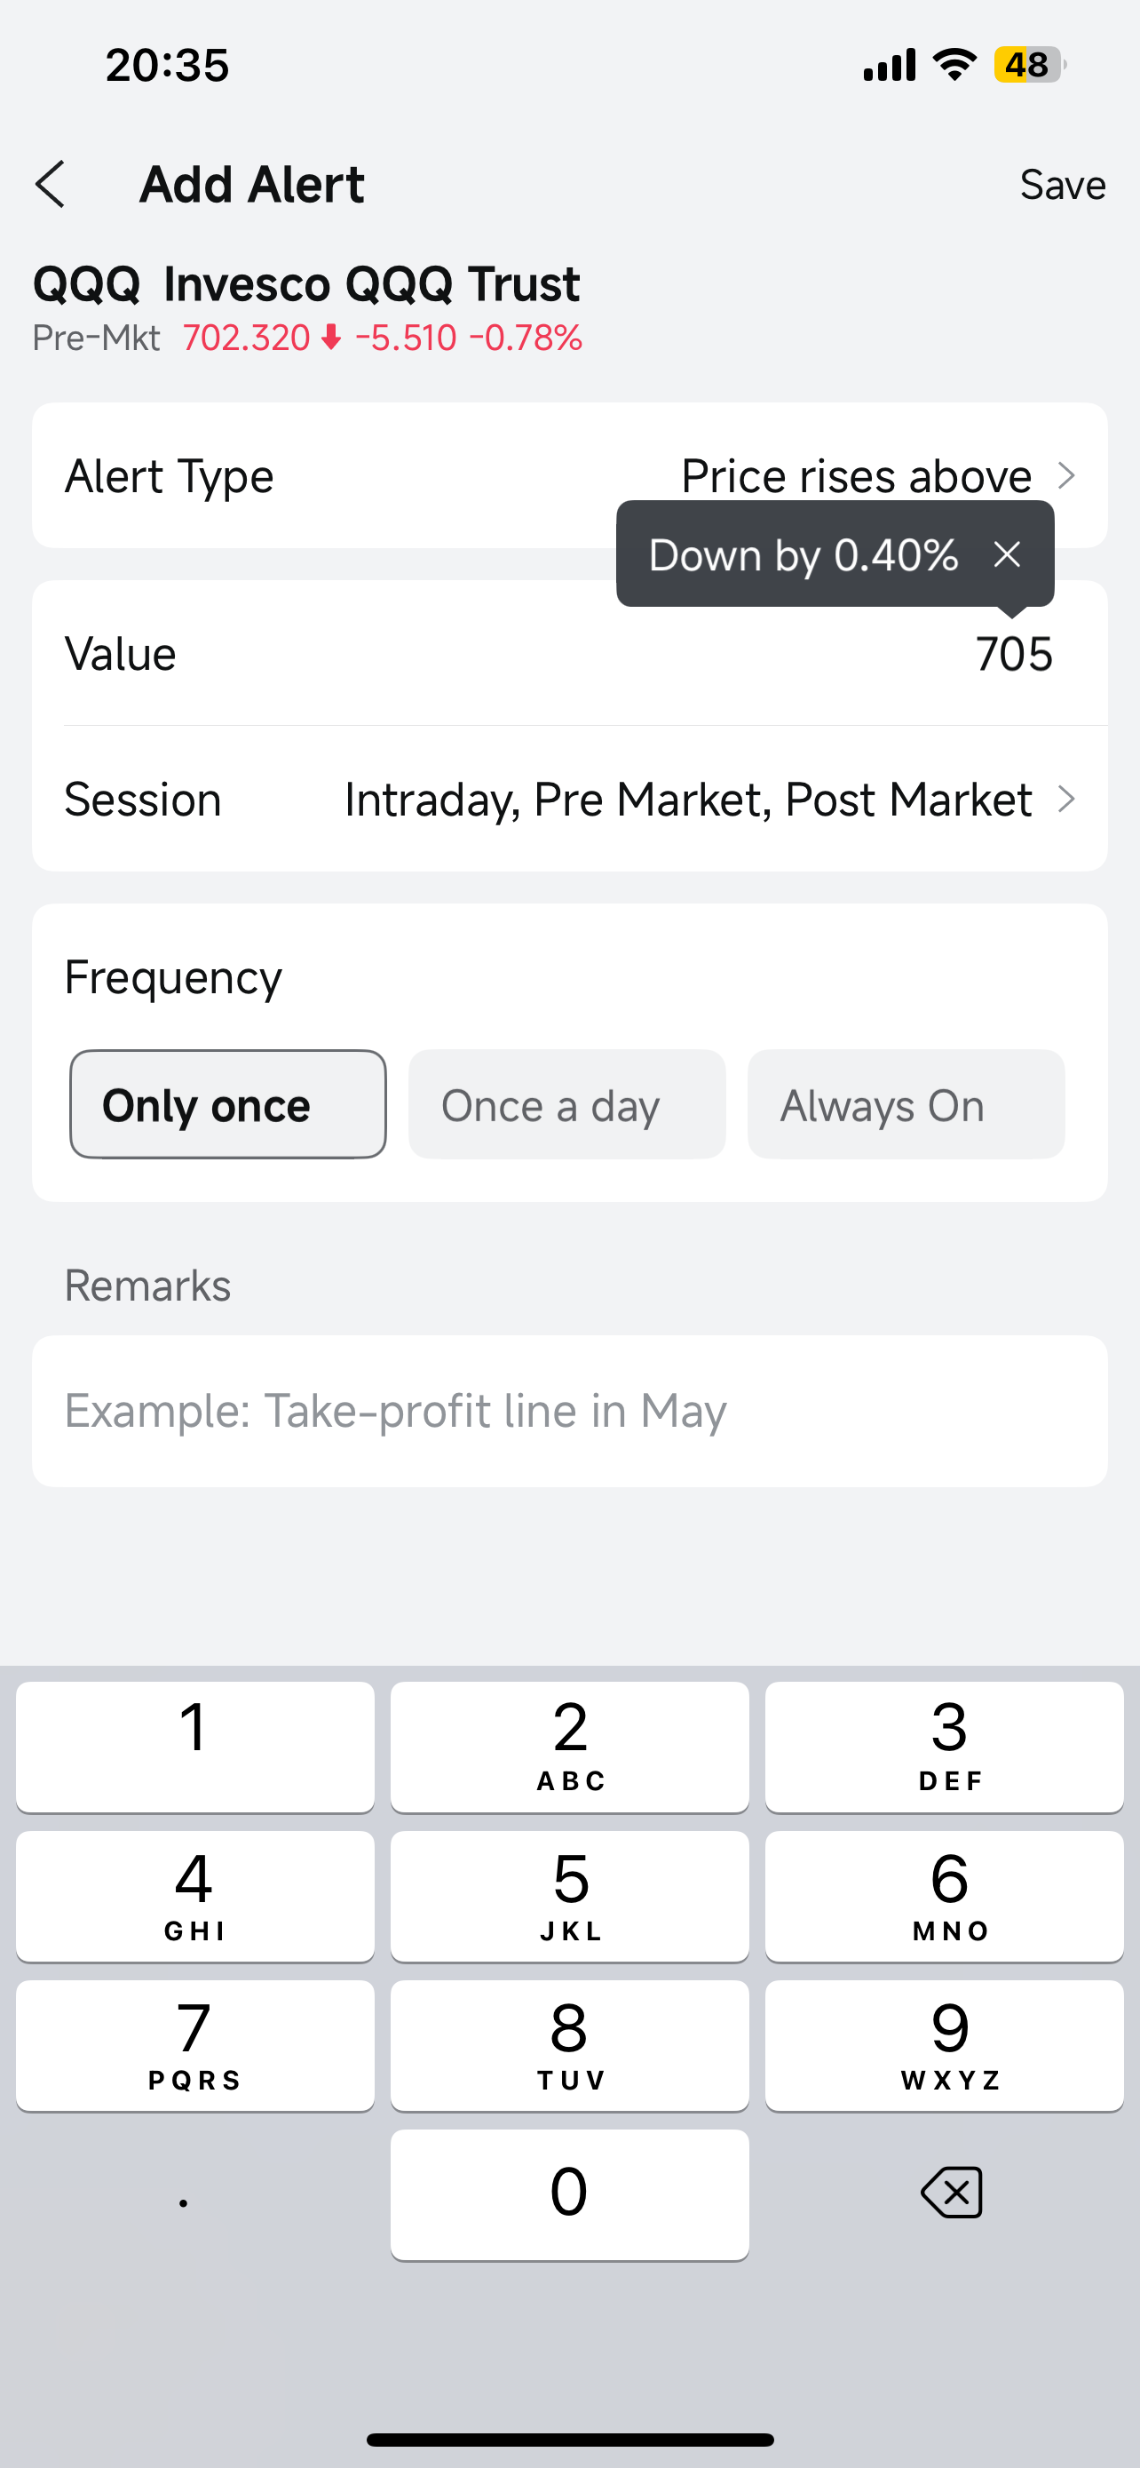Image resolution: width=1140 pixels, height=2468 pixels.
Task: Save the alert
Action: click(1063, 184)
